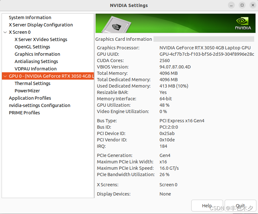The width and height of the screenshot is (258, 214).
Task: Click Resizable BAR value Yes
Action: (163, 92)
